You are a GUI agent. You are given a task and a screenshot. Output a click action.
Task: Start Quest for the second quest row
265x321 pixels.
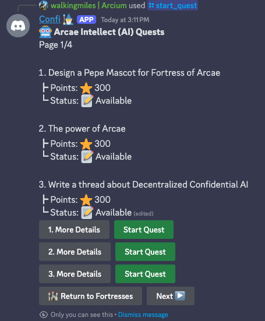pos(145,252)
